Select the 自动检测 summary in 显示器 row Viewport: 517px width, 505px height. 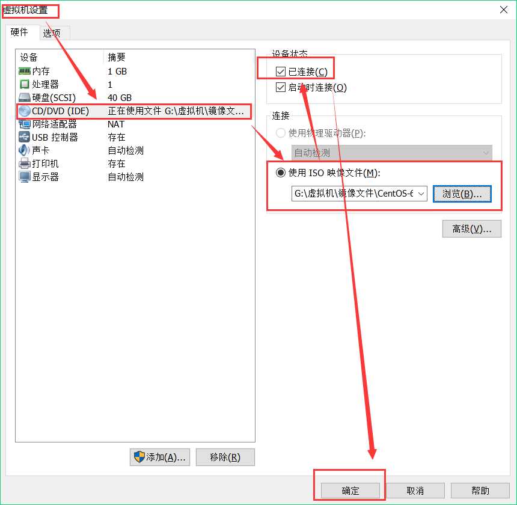coord(126,177)
